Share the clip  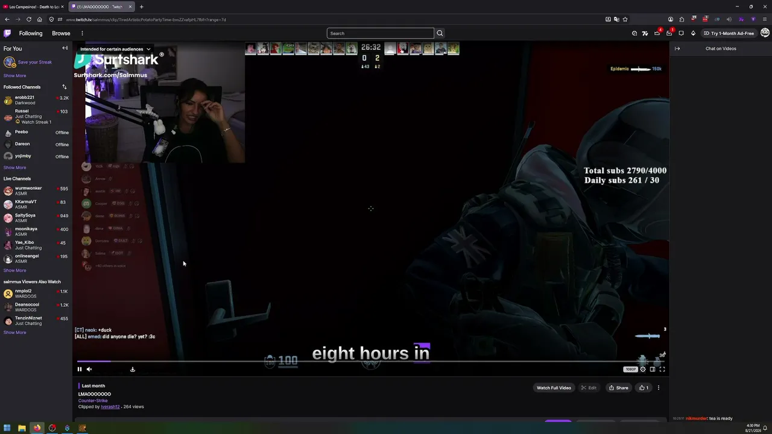pyautogui.click(x=618, y=388)
